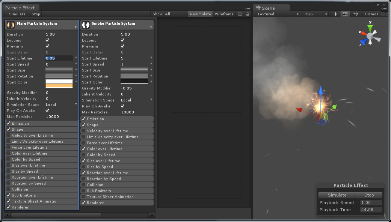The image size is (391, 222).
Task: Toggle the Resimulate button
Action: (201, 14)
